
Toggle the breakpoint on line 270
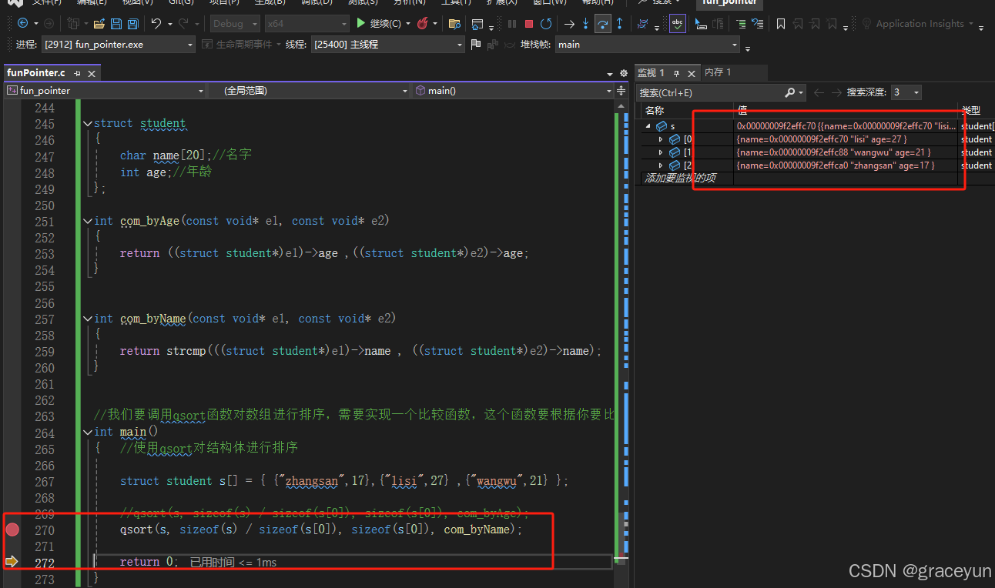coord(12,530)
